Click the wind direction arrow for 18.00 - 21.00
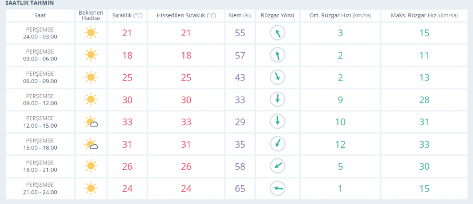The image size is (473, 204). coord(277,166)
